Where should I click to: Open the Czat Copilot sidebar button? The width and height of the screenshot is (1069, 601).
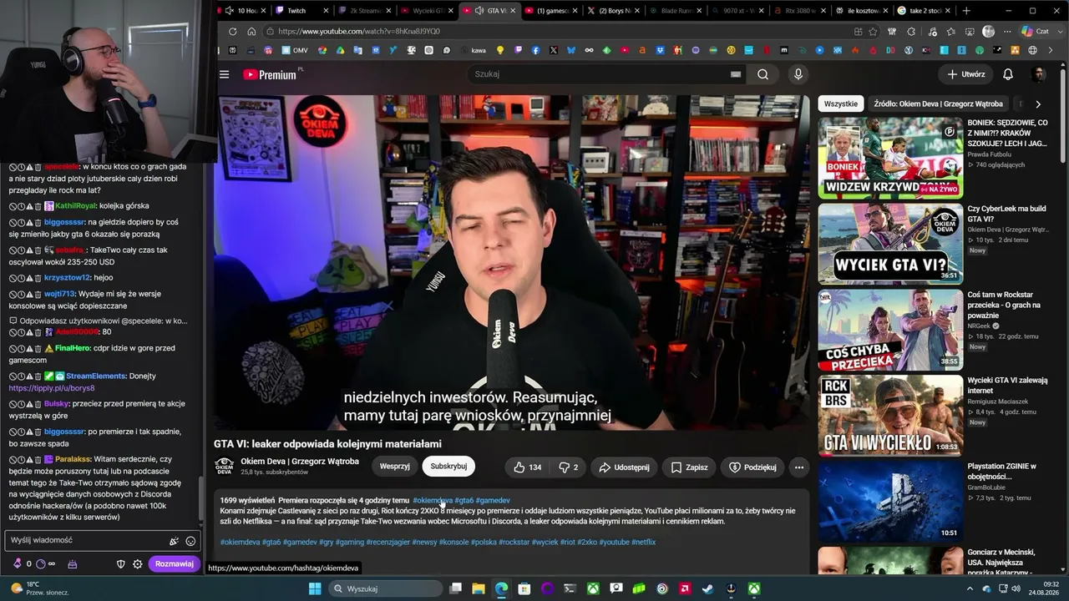1036,31
